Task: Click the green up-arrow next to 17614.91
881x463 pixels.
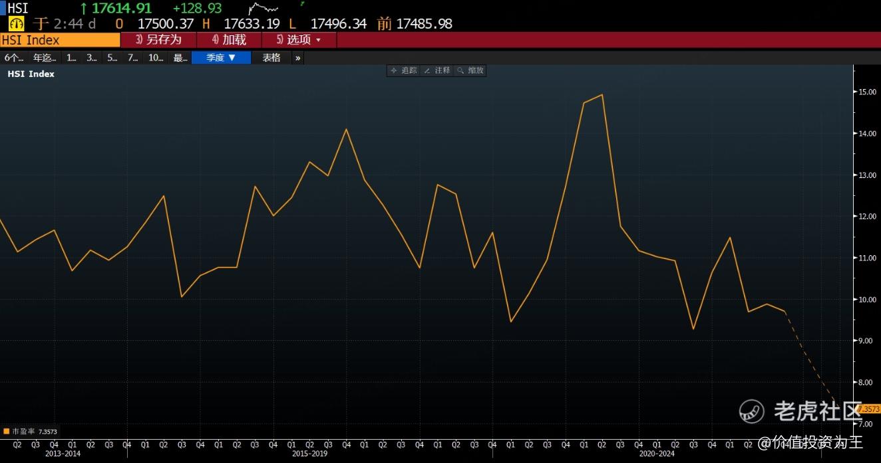Action: [x=83, y=9]
